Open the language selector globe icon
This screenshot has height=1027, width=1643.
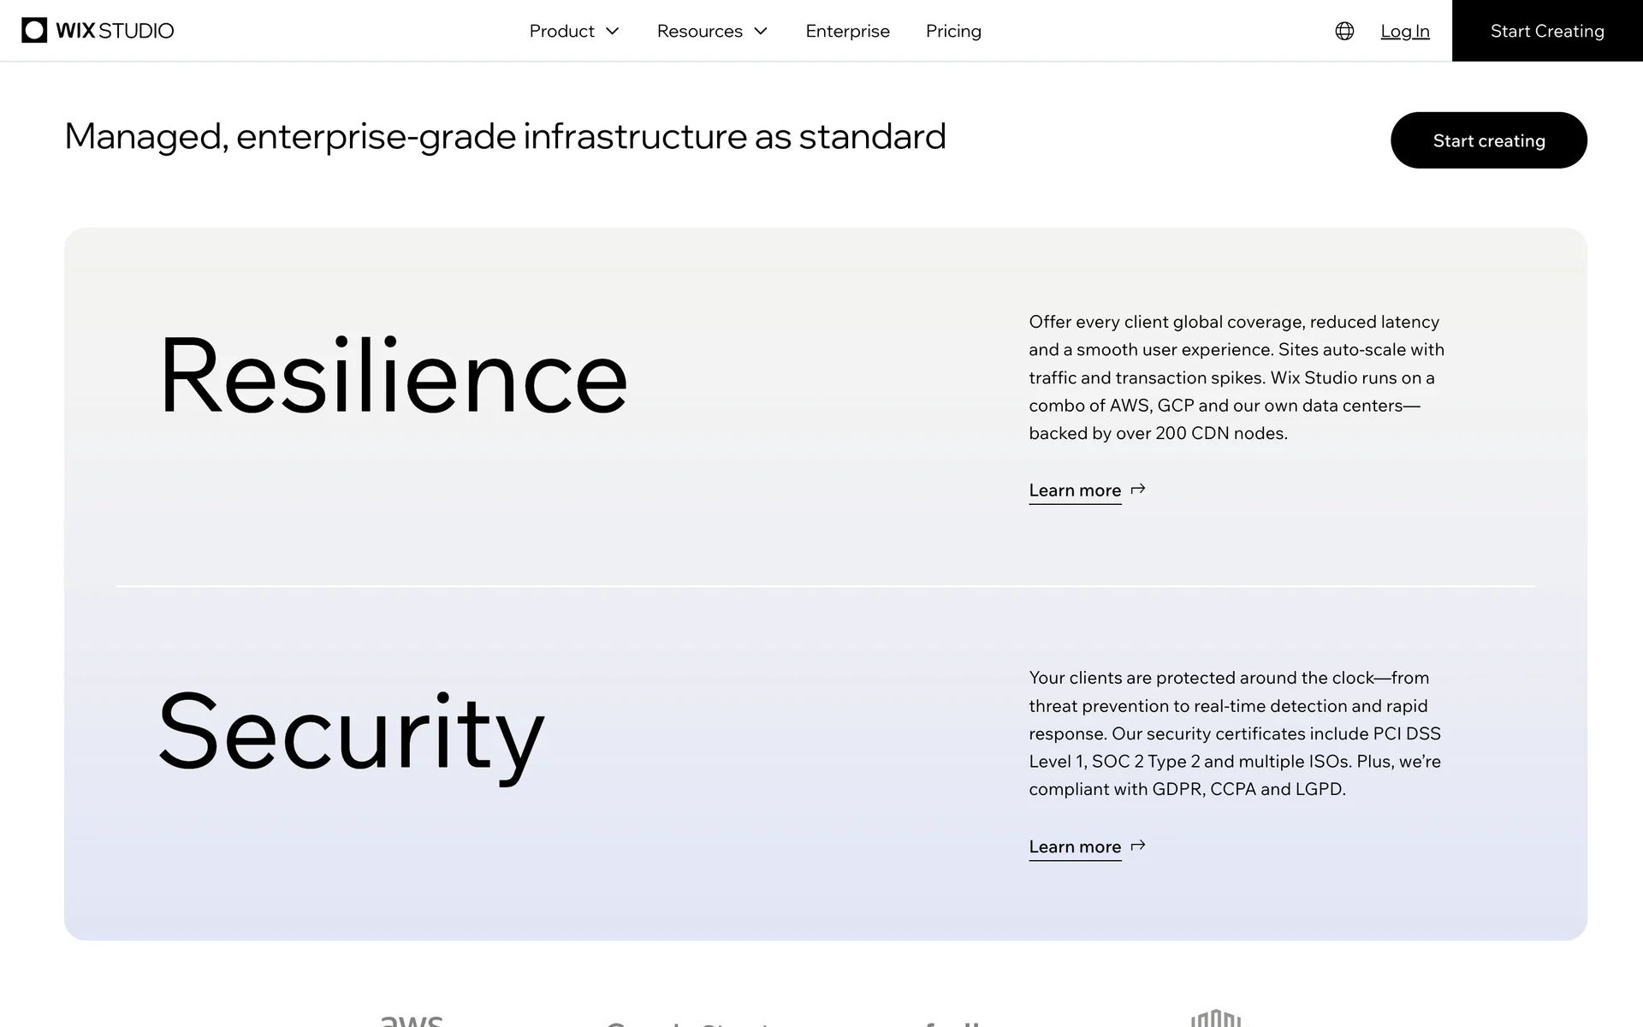pyautogui.click(x=1344, y=31)
